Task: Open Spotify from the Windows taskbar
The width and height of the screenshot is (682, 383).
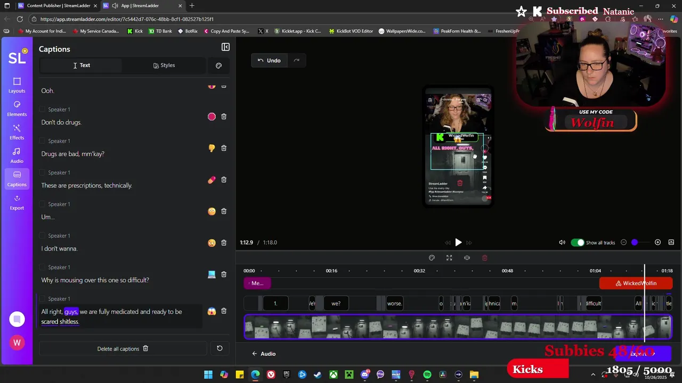Action: (427, 375)
